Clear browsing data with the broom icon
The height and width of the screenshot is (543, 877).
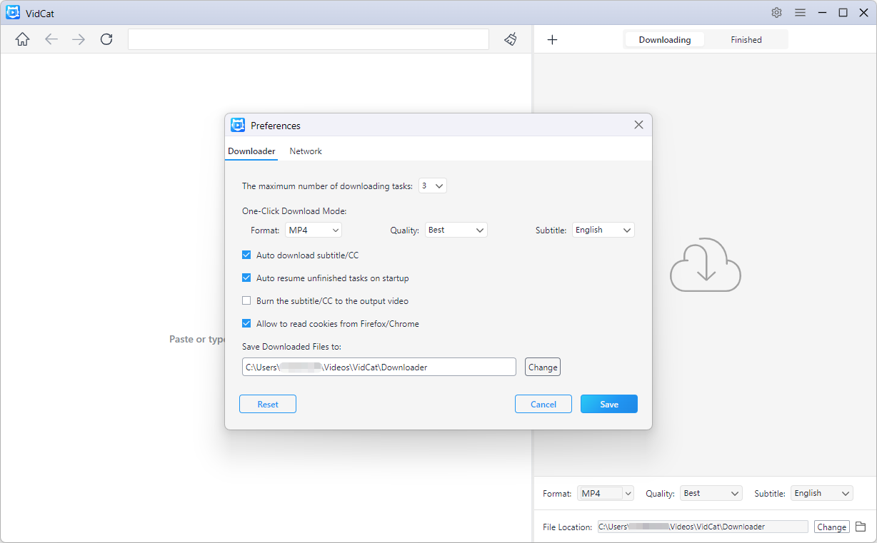511,39
